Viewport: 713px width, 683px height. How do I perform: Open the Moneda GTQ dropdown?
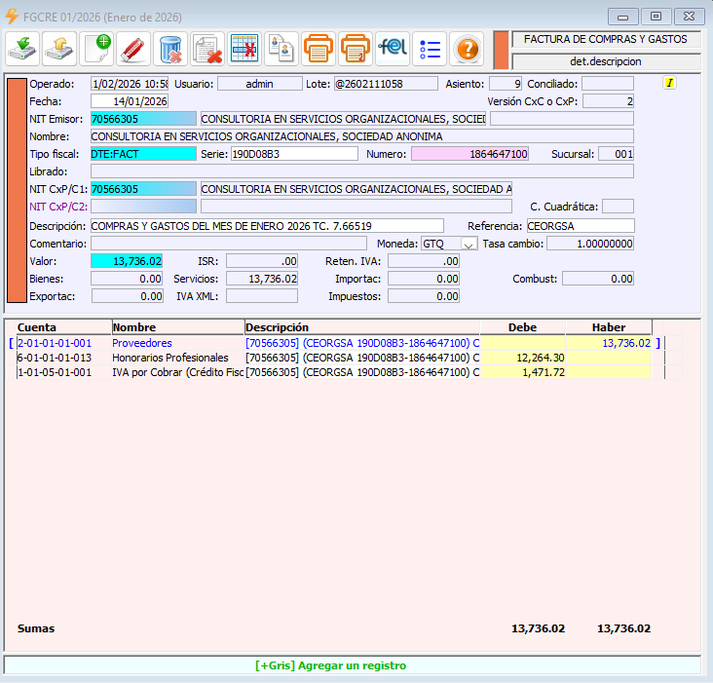pyautogui.click(x=468, y=244)
